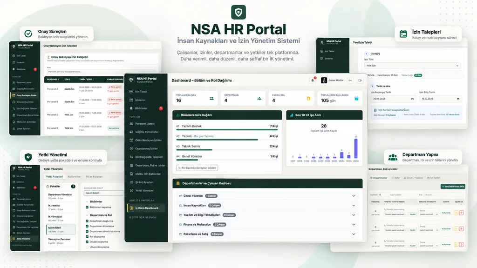477x268 pixels.
Task: Uncheck Departman oluşturma permission
Action: tap(87, 221)
